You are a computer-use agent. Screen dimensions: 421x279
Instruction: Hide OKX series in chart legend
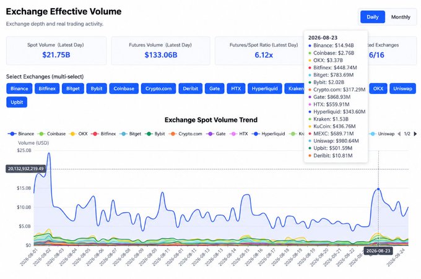tap(78, 134)
